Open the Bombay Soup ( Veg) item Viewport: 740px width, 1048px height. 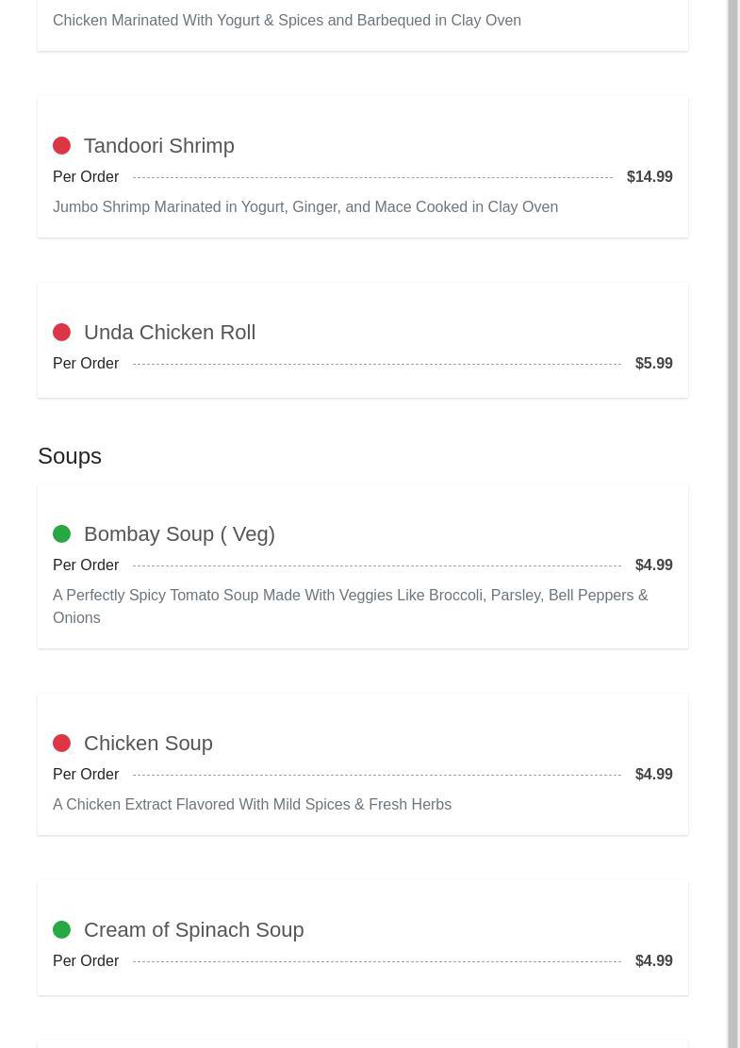click(x=179, y=534)
